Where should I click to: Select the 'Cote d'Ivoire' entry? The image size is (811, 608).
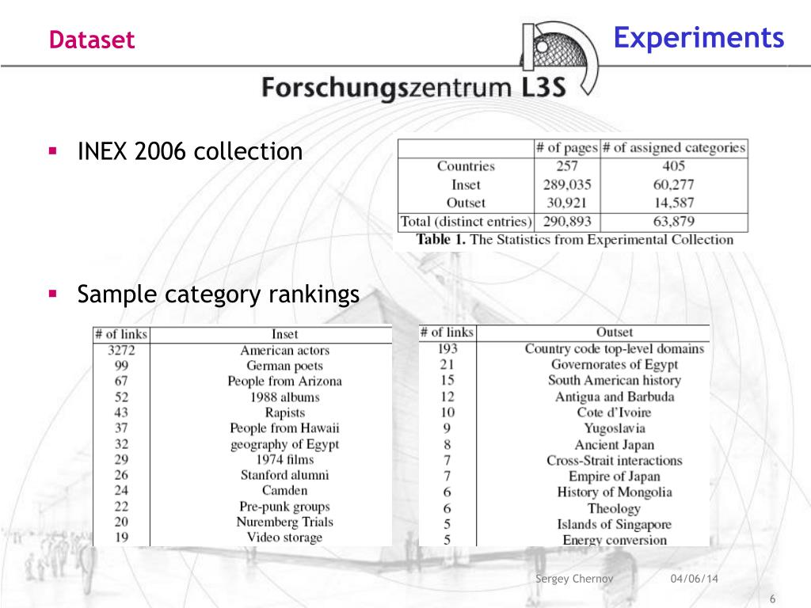614,412
